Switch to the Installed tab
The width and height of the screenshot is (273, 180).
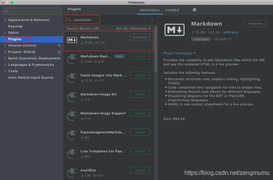click(x=172, y=10)
